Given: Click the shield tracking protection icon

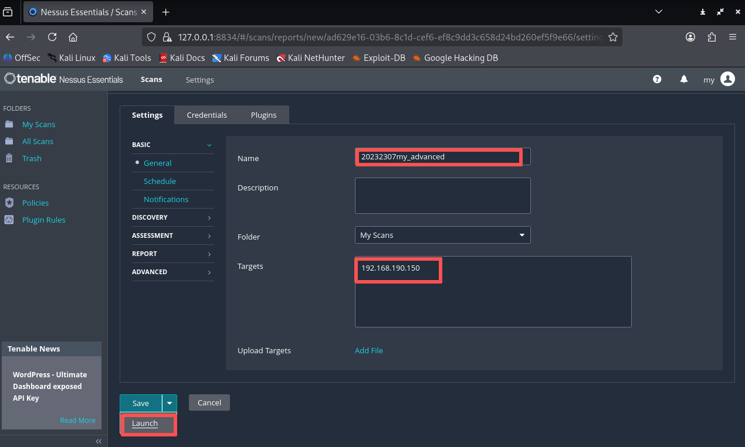Looking at the screenshot, I should 151,37.
